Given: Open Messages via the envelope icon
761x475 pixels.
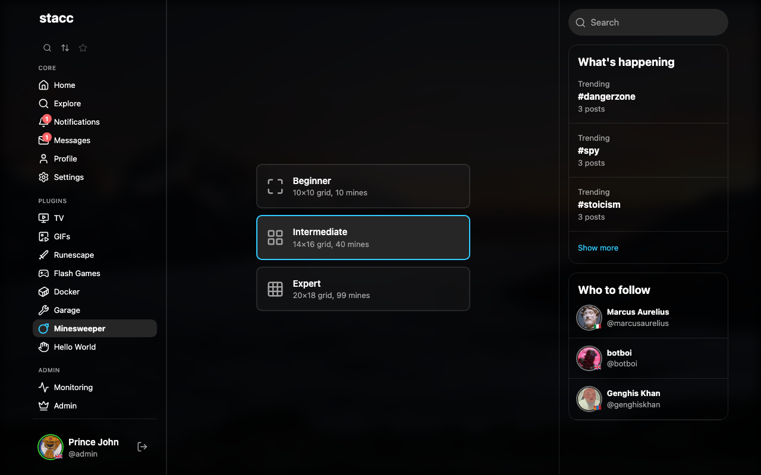Looking at the screenshot, I should (x=44, y=140).
